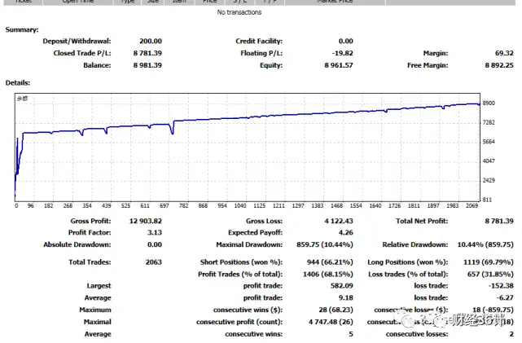Click the Total Net Profit label
This screenshot has height=343, width=522.
click(x=422, y=221)
